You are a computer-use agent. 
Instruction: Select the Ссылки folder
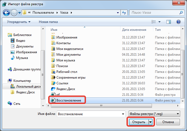[62, 83]
